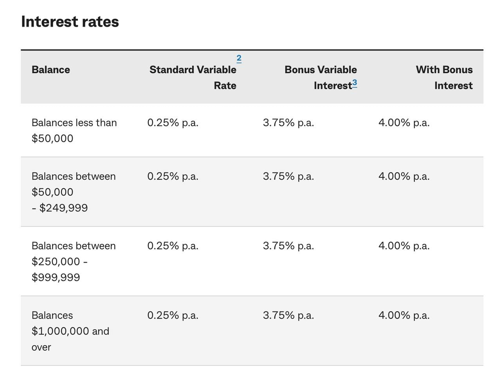Click 4.00% p.a. in the $50,000 - $249,999 row
The width and height of the screenshot is (501, 382).
(404, 177)
